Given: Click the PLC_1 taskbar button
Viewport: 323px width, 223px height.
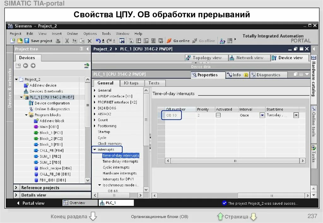Looking at the screenshot, I should click(x=116, y=203).
